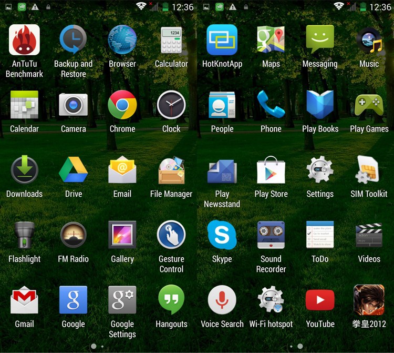Open the ToDo list app

pyautogui.click(x=320, y=235)
